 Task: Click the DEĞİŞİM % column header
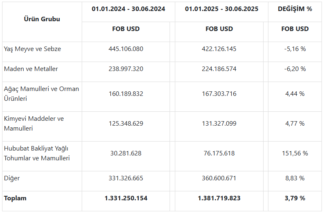pyautogui.click(x=295, y=9)
